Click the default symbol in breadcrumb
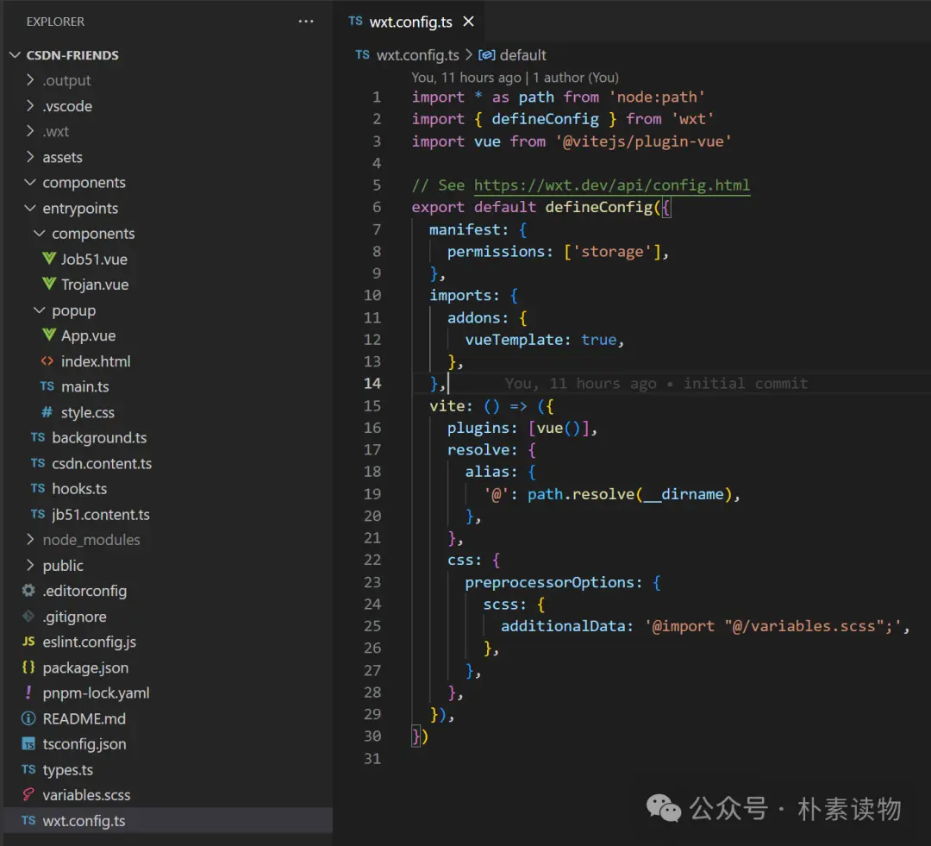The width and height of the screenshot is (931, 846). click(522, 55)
